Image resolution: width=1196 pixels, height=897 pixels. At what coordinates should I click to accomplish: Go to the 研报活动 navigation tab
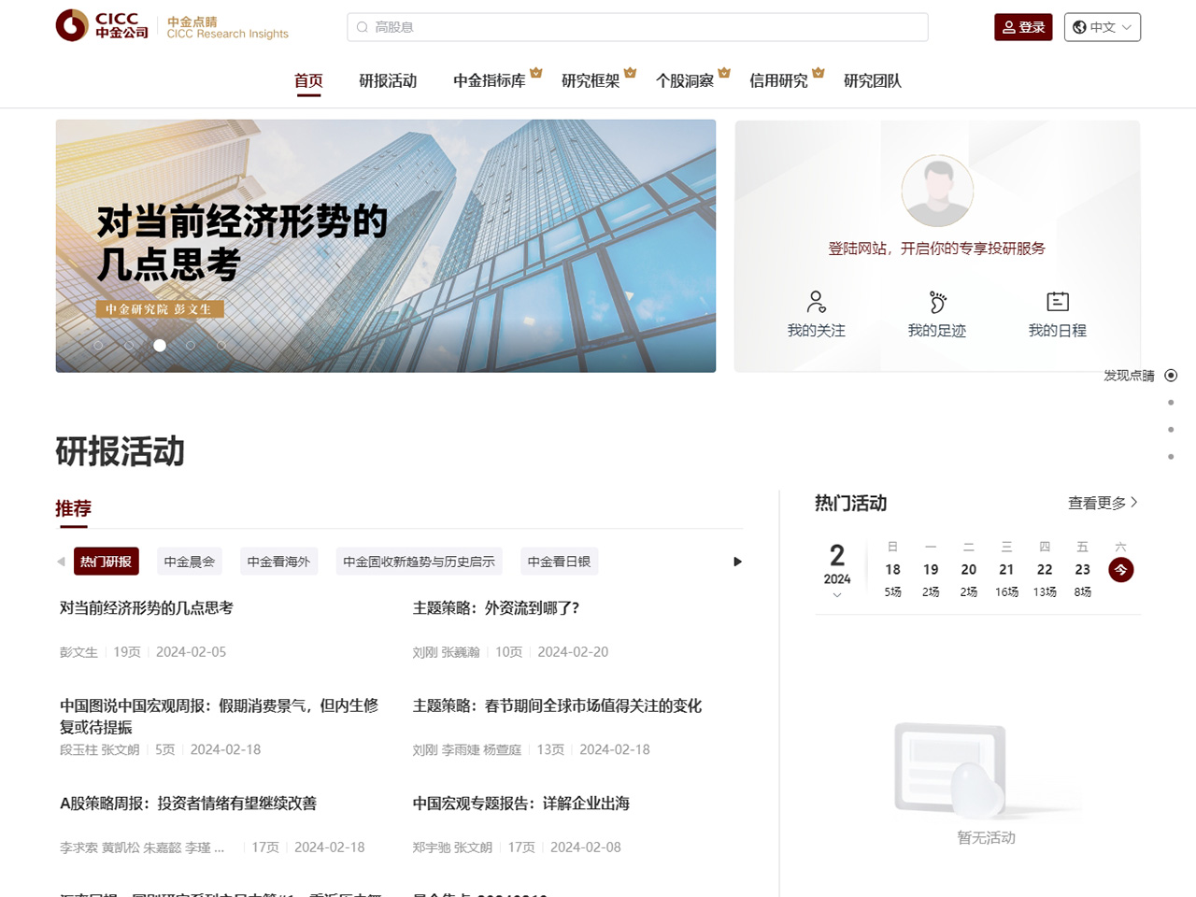coord(388,80)
